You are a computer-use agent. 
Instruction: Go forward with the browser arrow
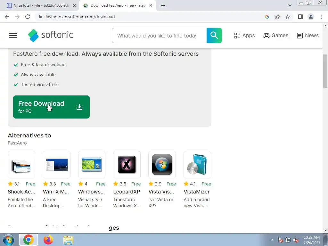(17, 17)
